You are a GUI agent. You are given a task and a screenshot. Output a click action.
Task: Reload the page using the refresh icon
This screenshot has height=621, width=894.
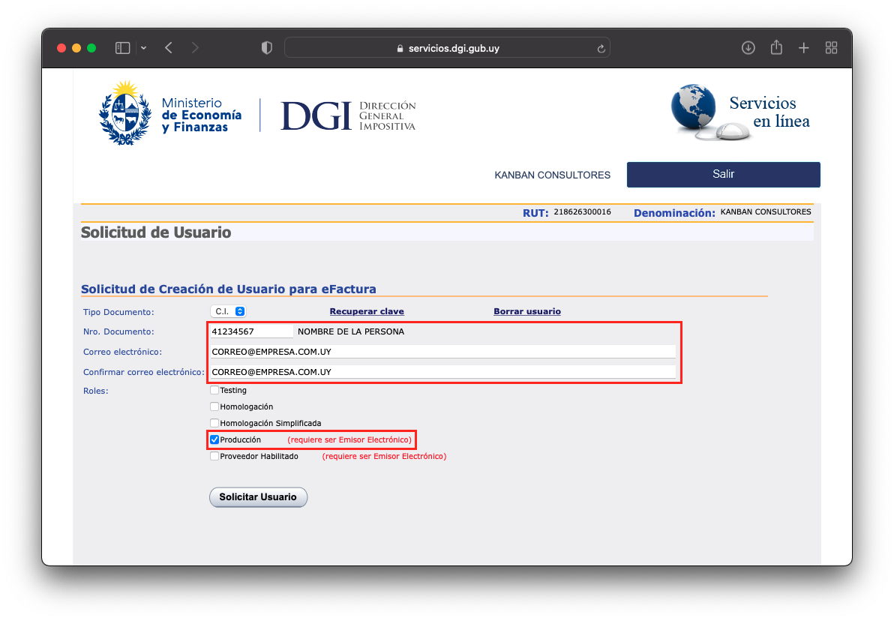point(600,47)
